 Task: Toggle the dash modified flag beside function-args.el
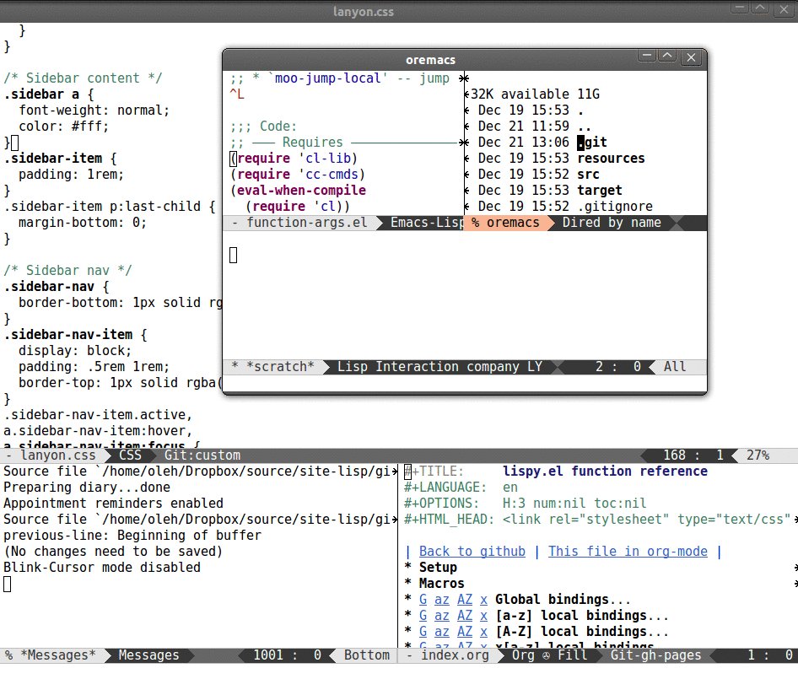235,223
